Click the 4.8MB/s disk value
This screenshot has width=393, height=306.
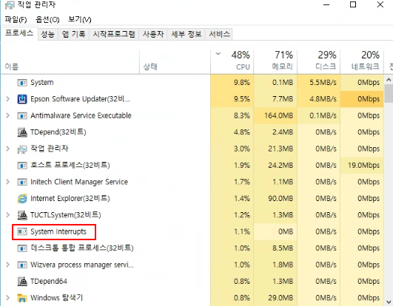click(323, 99)
